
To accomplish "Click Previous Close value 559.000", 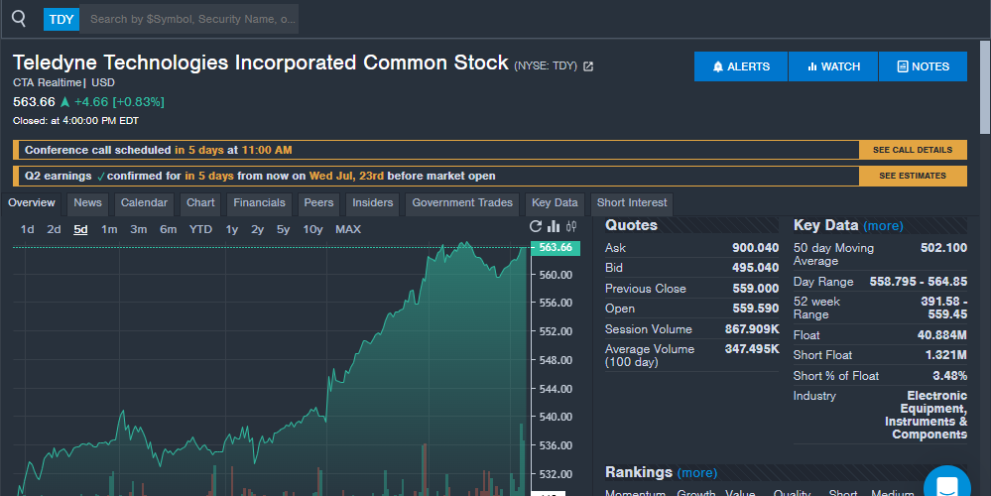I will click(755, 288).
